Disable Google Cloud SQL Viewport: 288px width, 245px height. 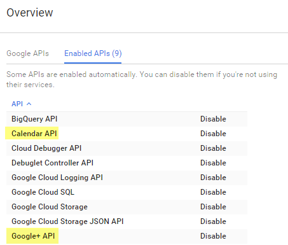[213, 192]
